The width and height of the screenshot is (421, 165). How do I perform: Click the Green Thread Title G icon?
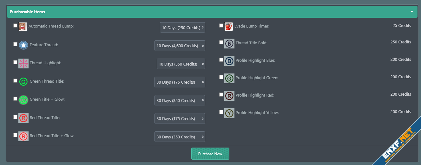tap(23, 82)
